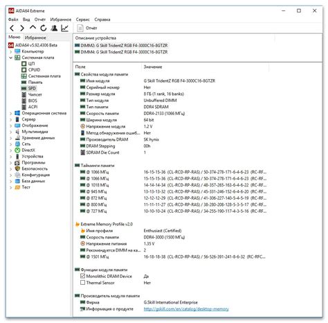Click the Напряжение модуля voltage icon

click(82, 126)
